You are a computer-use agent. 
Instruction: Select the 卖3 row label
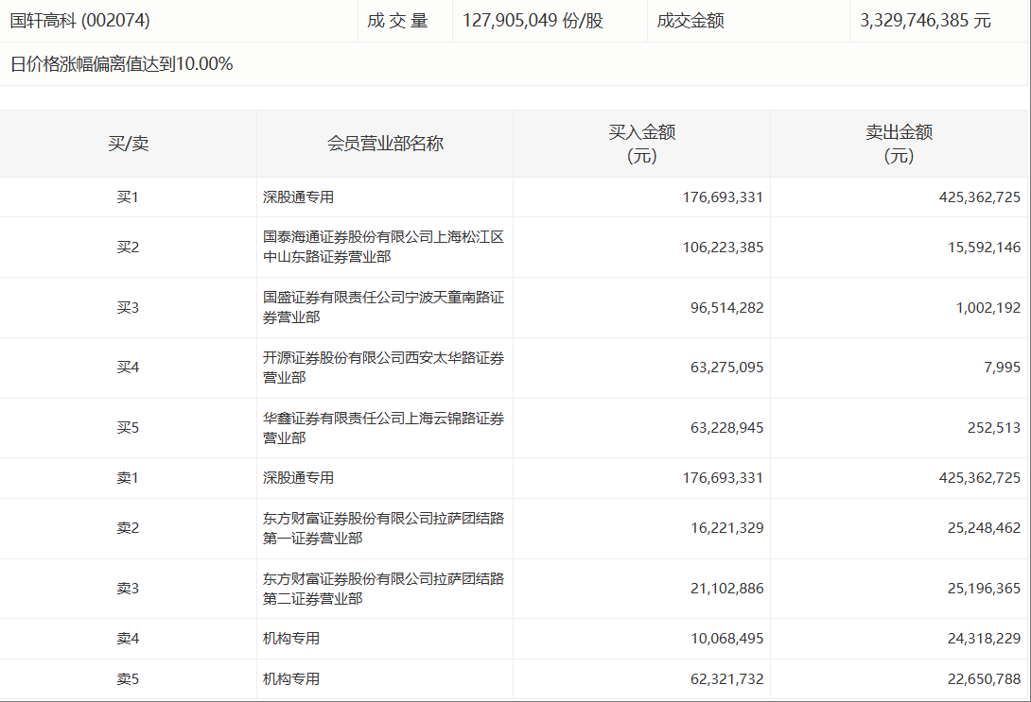click(x=128, y=589)
